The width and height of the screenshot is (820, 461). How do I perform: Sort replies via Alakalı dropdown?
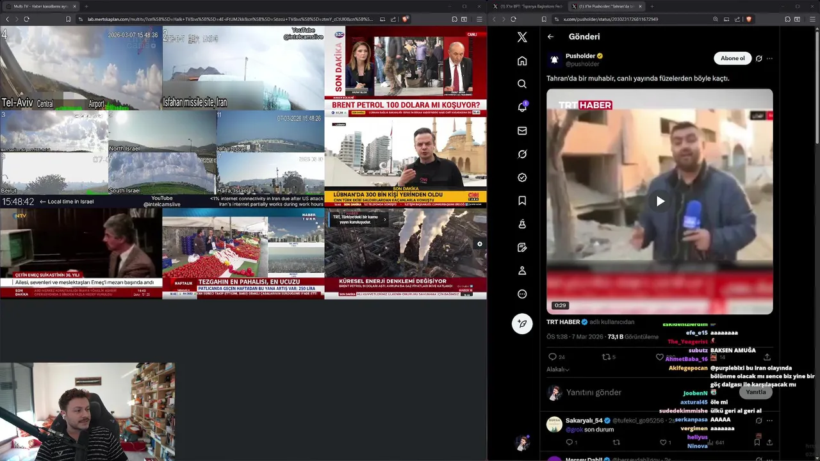(558, 369)
